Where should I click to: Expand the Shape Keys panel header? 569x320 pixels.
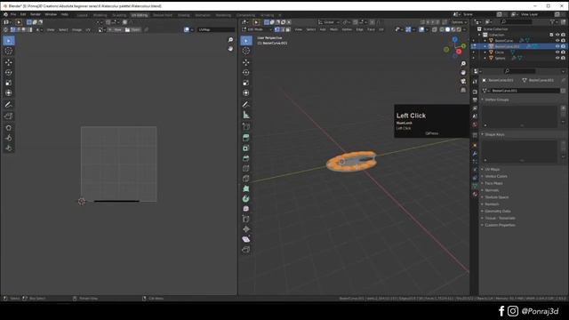coord(494,134)
